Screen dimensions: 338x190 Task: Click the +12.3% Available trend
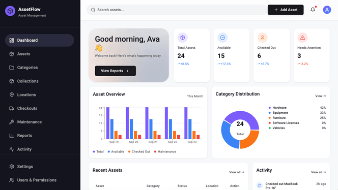[x=224, y=64]
